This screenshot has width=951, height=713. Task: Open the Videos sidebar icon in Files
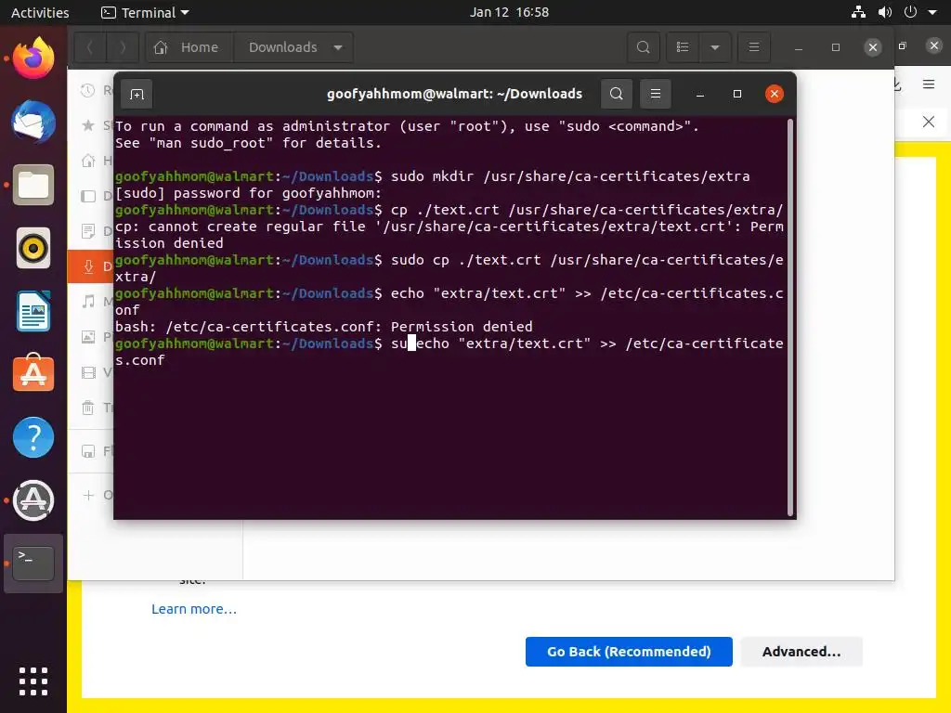point(88,372)
